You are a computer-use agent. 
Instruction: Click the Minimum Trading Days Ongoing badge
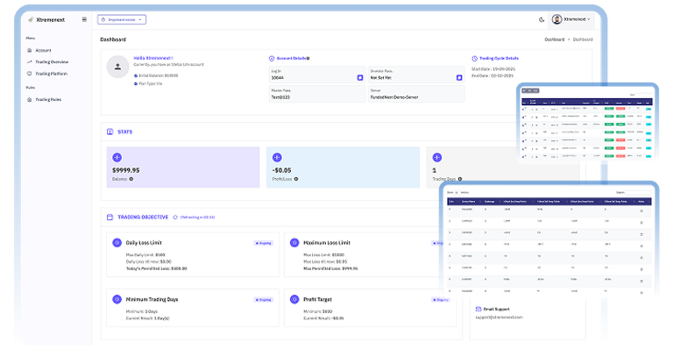264,300
